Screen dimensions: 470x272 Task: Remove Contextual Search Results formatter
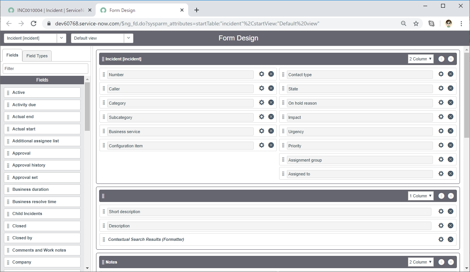tap(450, 239)
